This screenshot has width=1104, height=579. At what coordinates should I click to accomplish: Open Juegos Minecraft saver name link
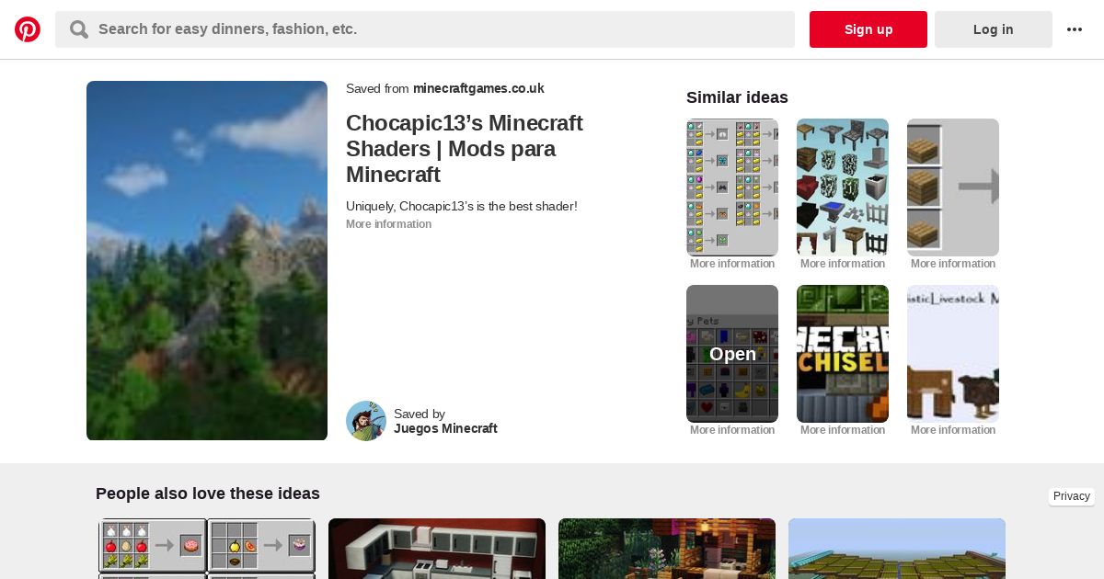click(445, 428)
